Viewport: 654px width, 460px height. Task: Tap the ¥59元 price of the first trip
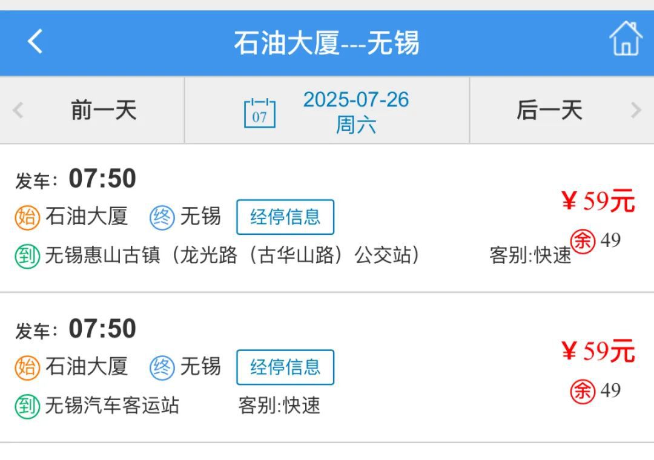pos(598,201)
